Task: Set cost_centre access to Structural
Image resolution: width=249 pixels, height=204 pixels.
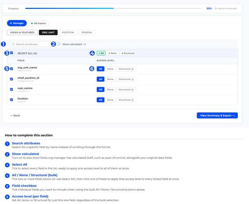Action: click(126, 89)
